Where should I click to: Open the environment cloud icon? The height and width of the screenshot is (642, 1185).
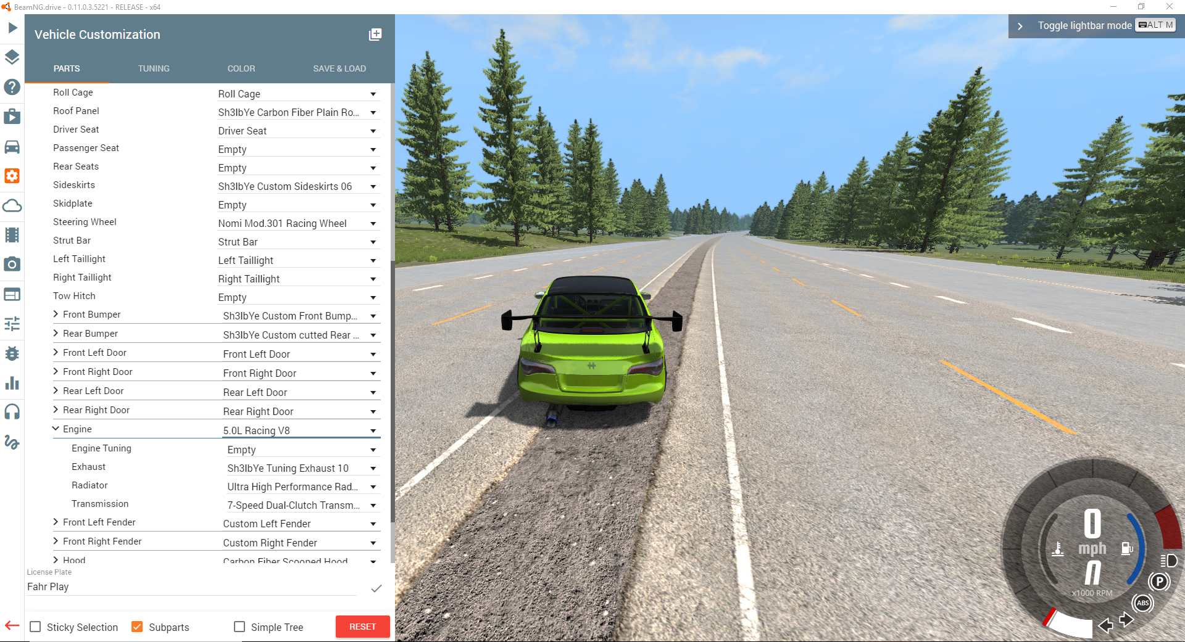(12, 205)
